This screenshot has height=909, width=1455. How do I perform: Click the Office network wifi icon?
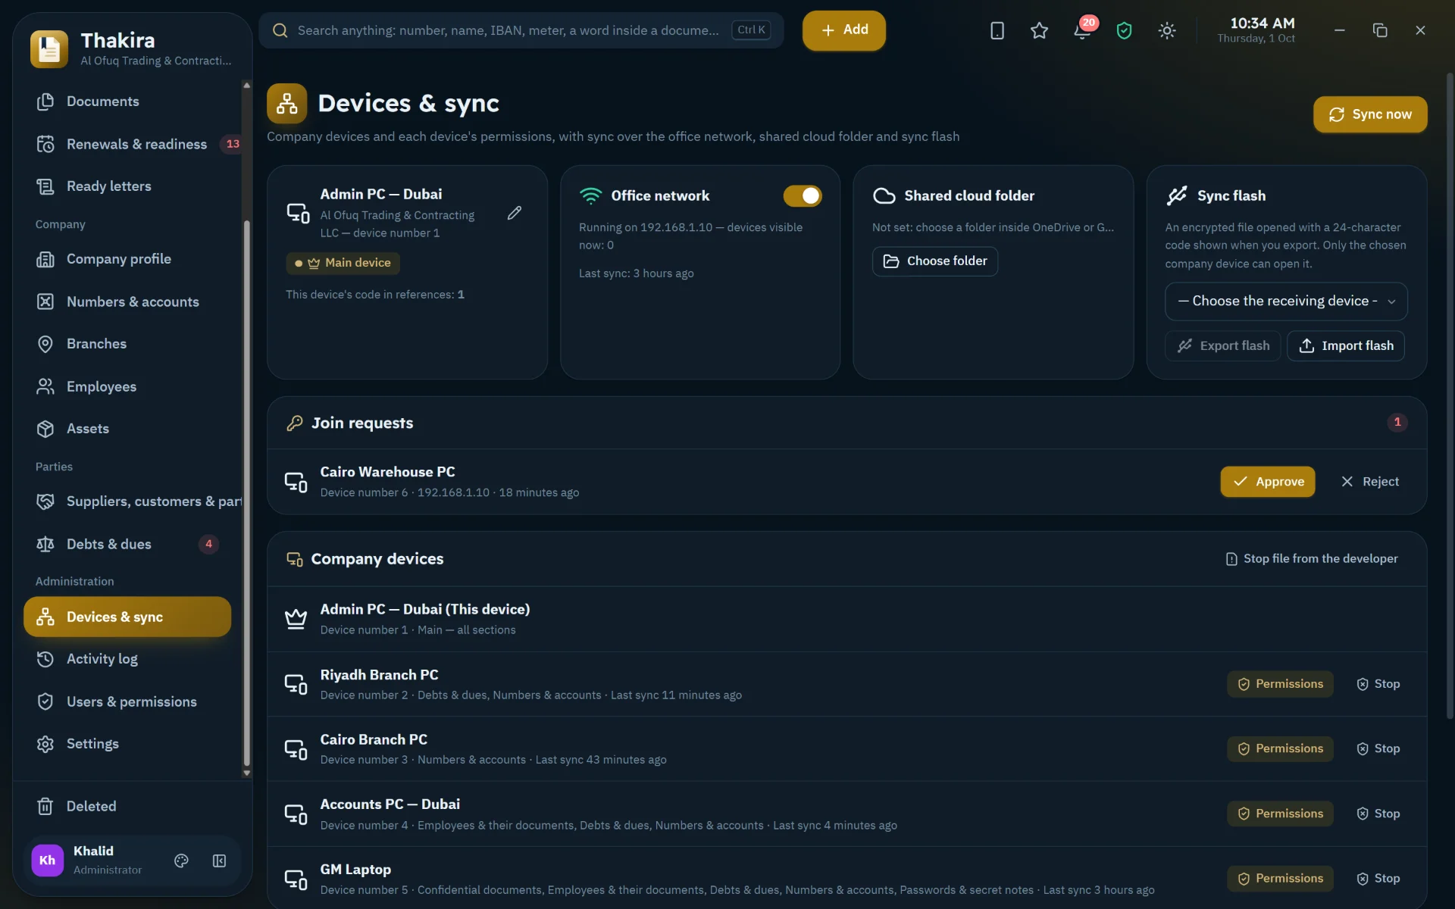point(590,195)
